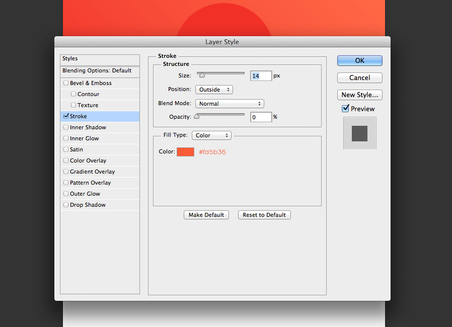Click the Cancel button
The image size is (452, 327).
coord(359,77)
